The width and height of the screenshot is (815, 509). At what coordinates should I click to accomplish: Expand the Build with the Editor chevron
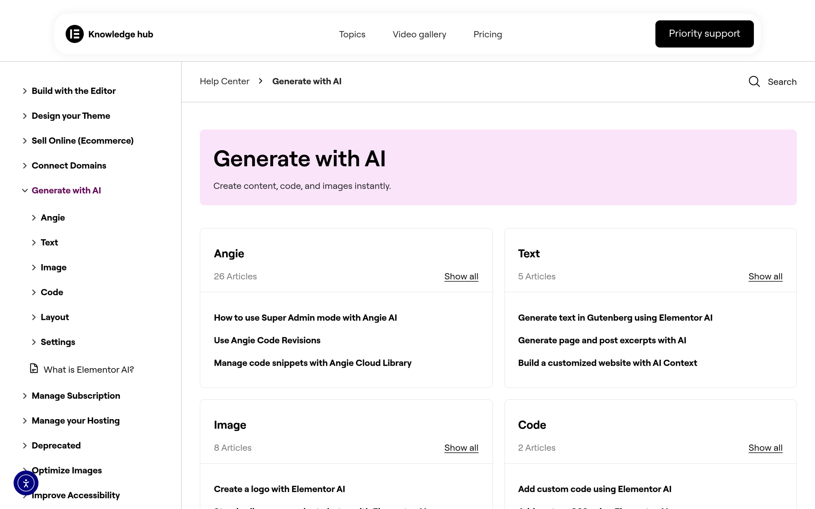25,91
